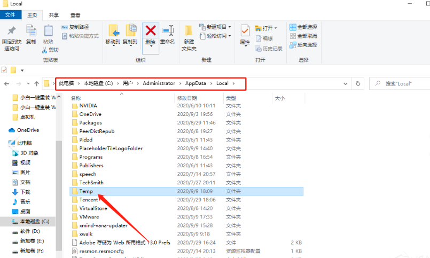Click the Refresh button beside address bar
This screenshot has height=258, width=430.
(x=358, y=84)
